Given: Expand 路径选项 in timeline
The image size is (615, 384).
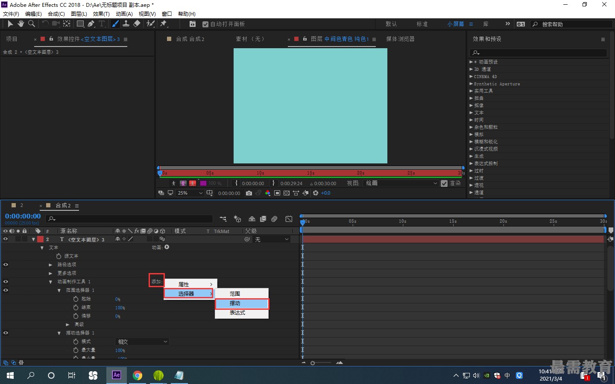Looking at the screenshot, I should tap(50, 265).
